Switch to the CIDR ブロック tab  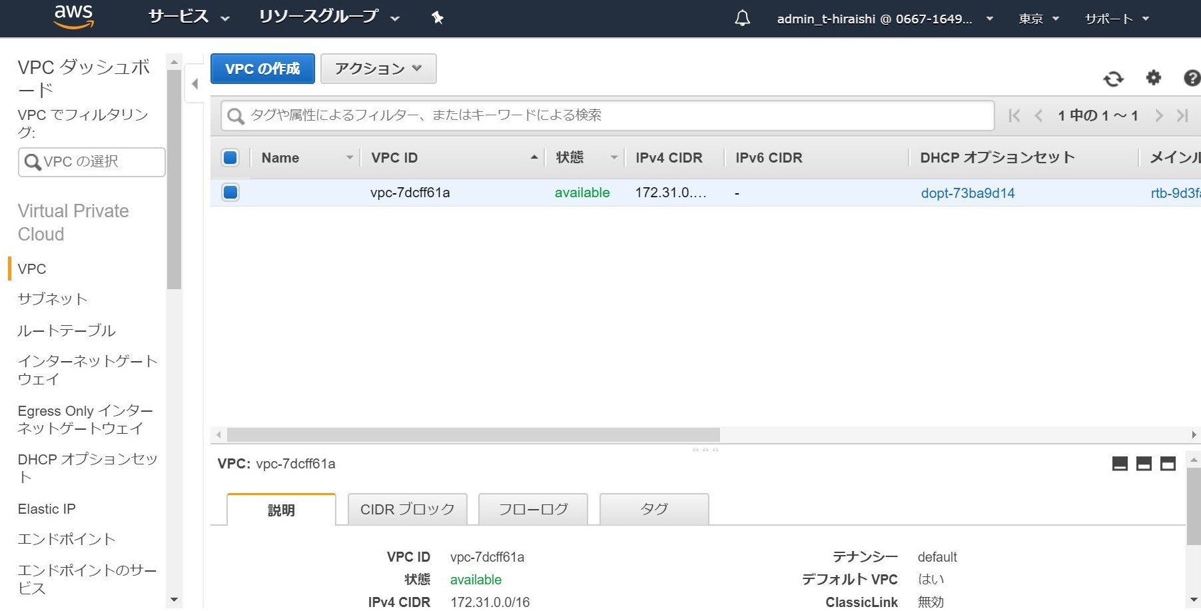point(407,509)
